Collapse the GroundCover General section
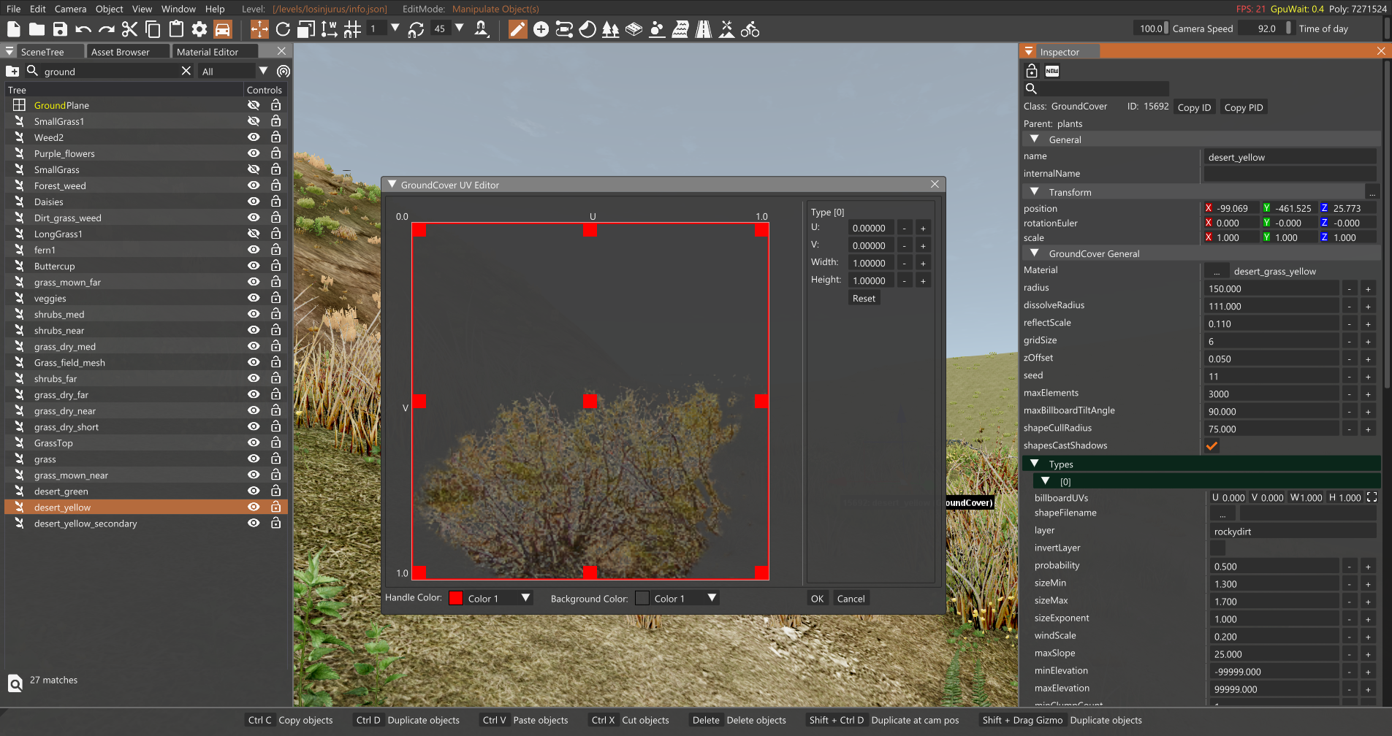 pos(1034,253)
